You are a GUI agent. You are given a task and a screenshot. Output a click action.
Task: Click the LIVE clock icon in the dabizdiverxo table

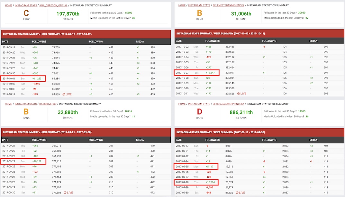click(65, 193)
